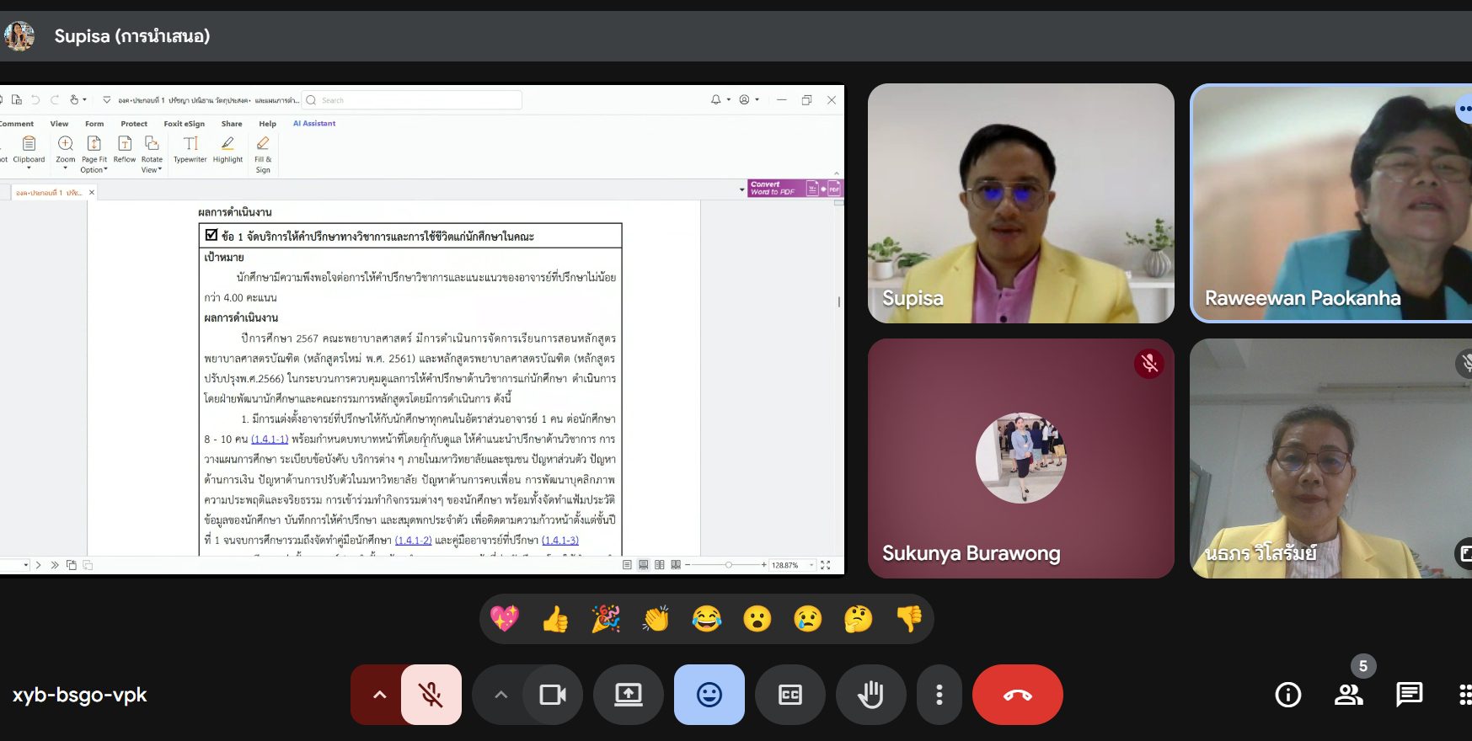Screen dimensions: 1472x741
Task: Select Sukunya Burawong's participant tile
Action: pyautogui.click(x=1021, y=458)
